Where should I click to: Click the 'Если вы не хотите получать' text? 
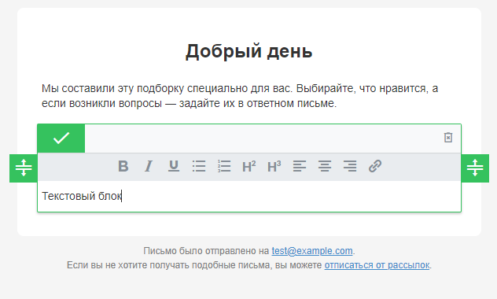(x=194, y=264)
